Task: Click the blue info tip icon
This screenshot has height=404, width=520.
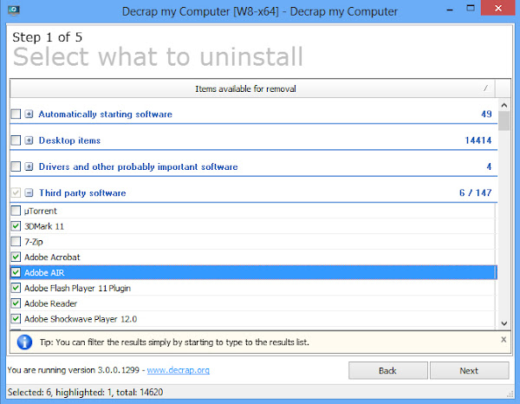Action: (x=24, y=342)
